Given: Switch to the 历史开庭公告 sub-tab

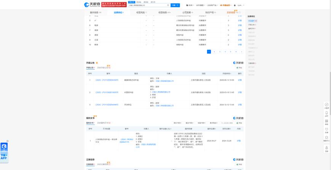Looking at the screenshot, I should click(103, 68).
